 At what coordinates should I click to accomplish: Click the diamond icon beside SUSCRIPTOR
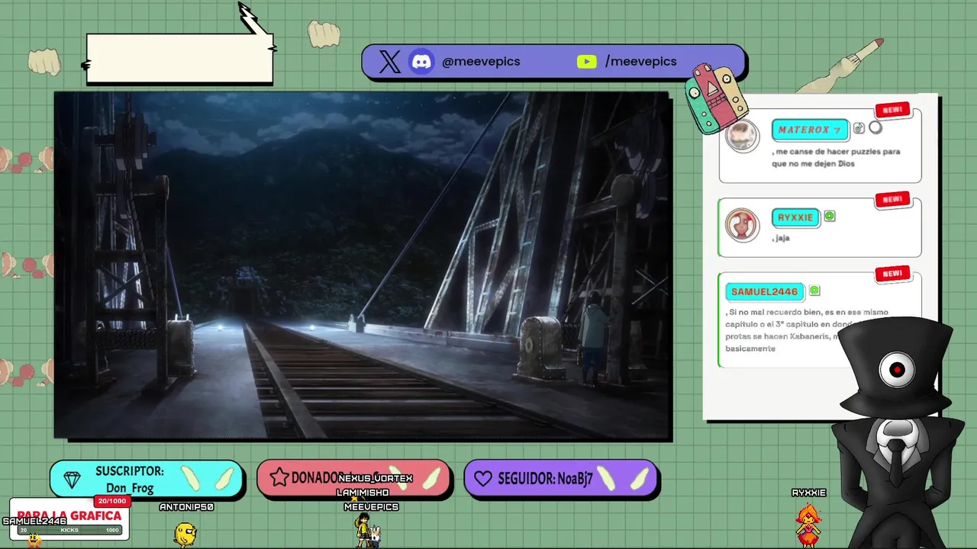pos(73,480)
